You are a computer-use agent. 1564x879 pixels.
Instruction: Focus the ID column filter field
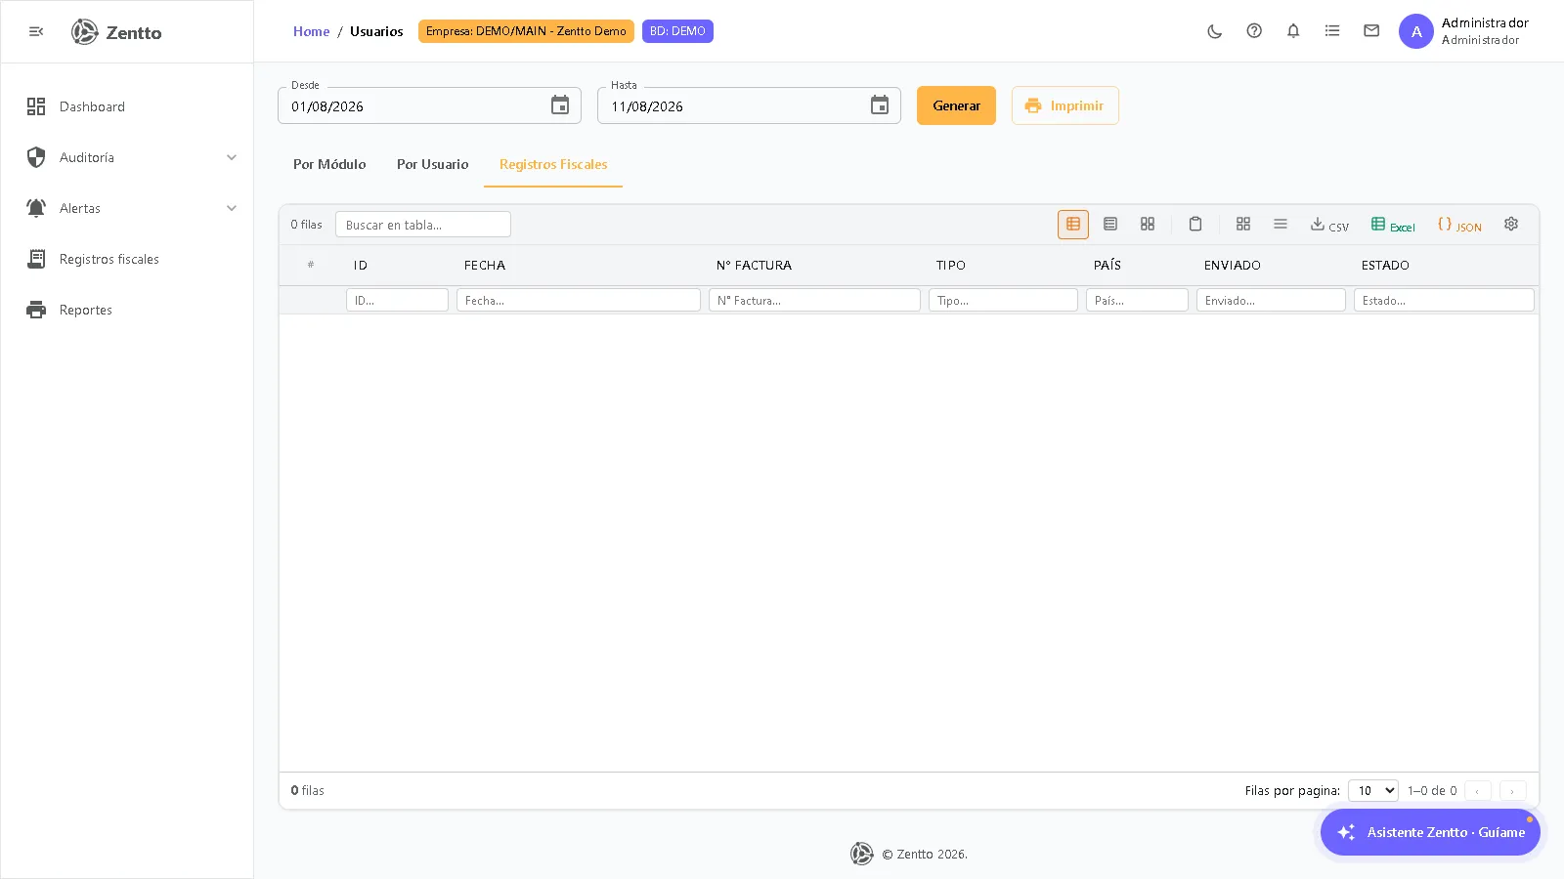coord(397,300)
